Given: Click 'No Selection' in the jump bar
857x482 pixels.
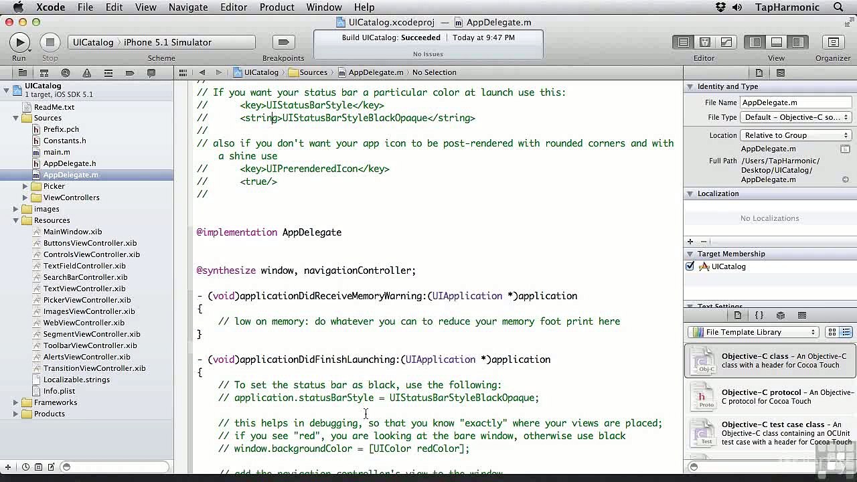Looking at the screenshot, I should click(x=435, y=72).
